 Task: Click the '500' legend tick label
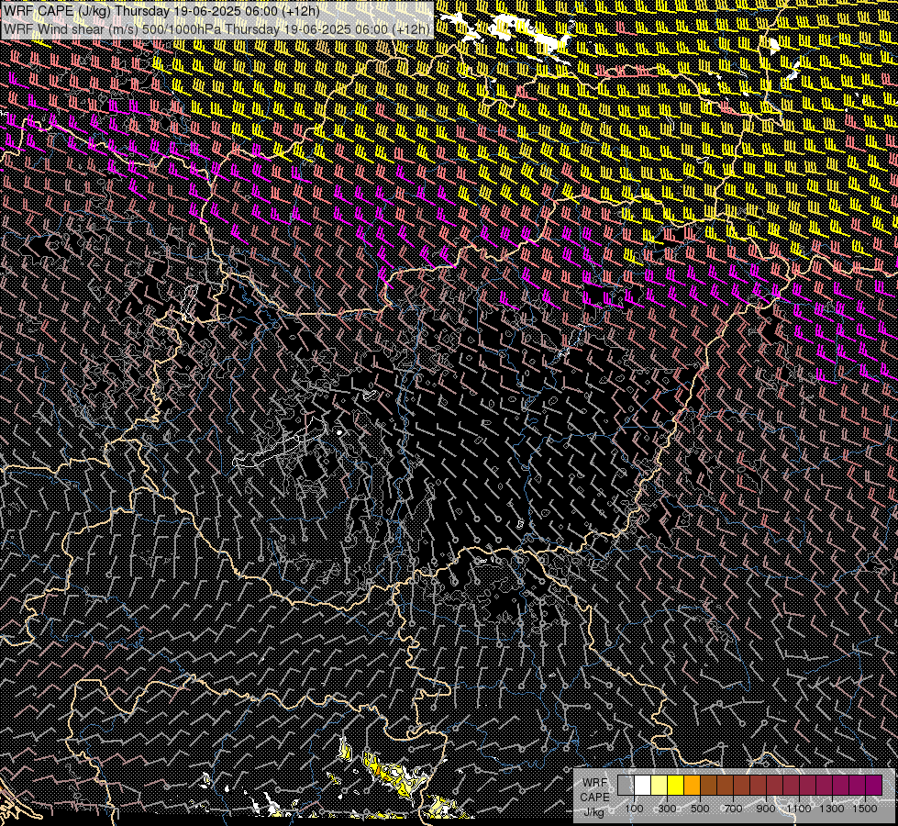coord(700,809)
